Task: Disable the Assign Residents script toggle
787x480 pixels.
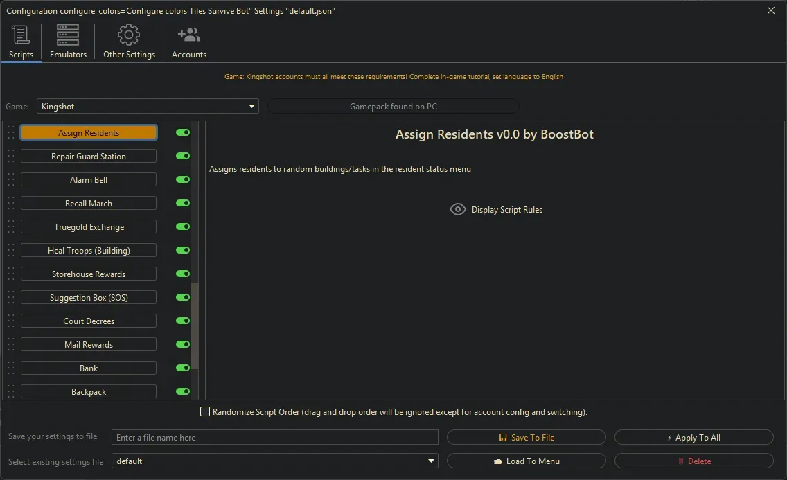Action: point(182,132)
